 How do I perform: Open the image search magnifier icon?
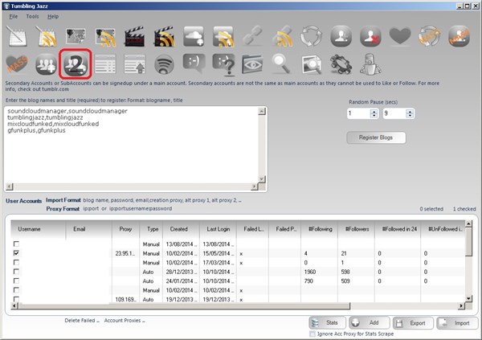coord(312,64)
